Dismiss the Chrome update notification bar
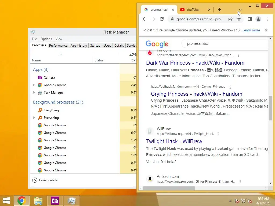The image size is (275, 206). tap(266, 30)
